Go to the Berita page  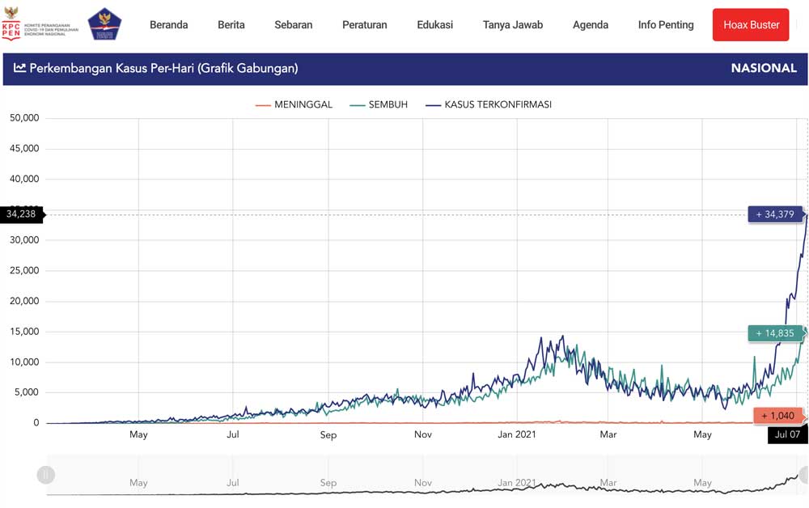pyautogui.click(x=231, y=25)
